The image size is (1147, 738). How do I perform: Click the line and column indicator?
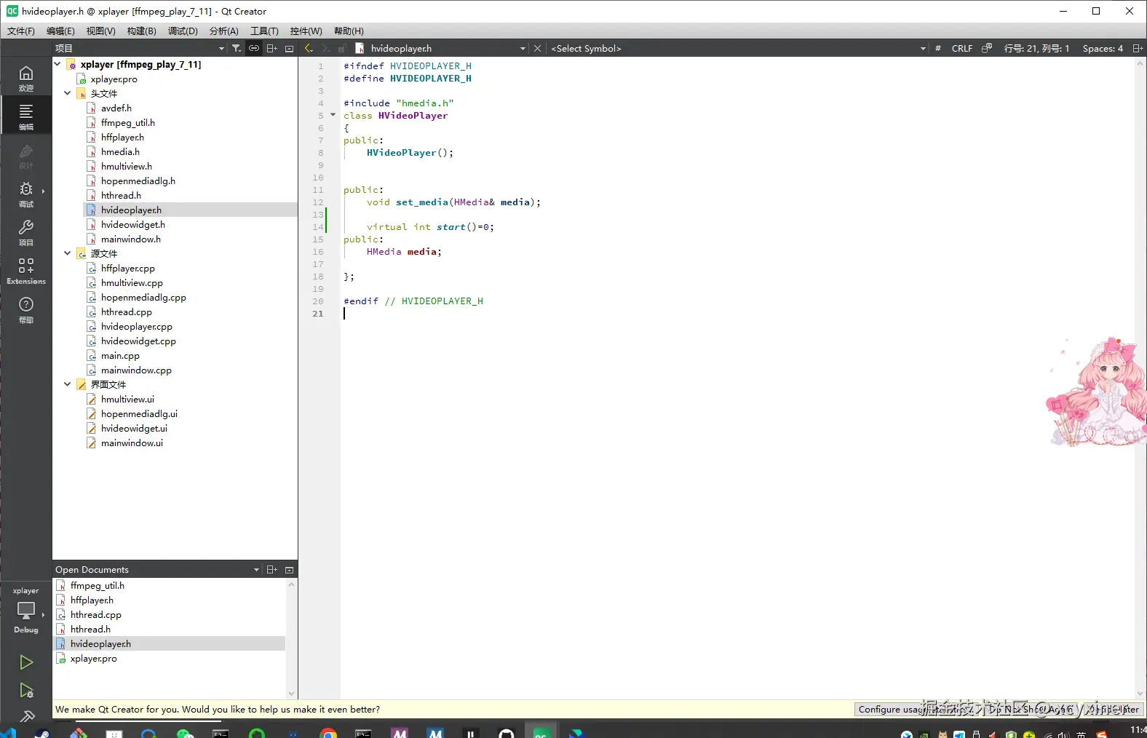(x=1036, y=48)
